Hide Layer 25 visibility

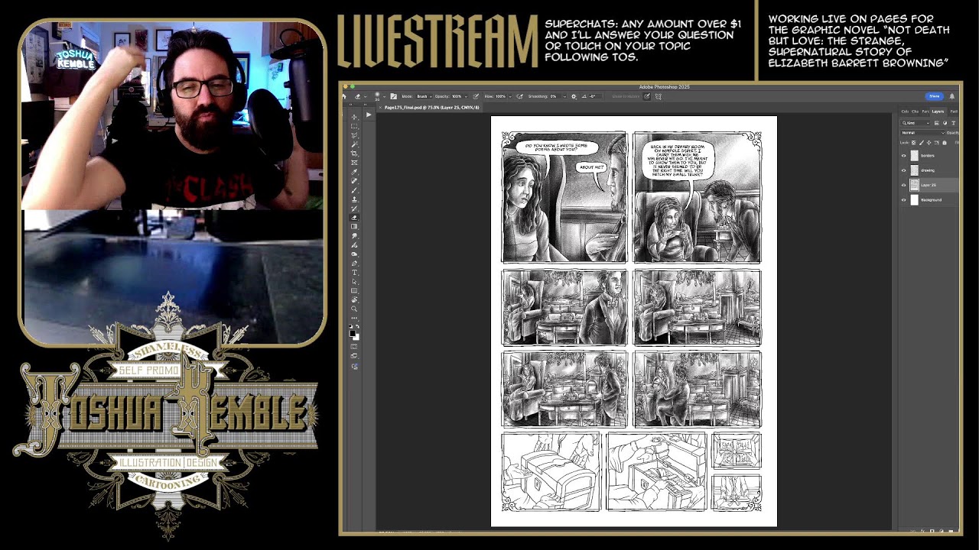click(x=904, y=185)
